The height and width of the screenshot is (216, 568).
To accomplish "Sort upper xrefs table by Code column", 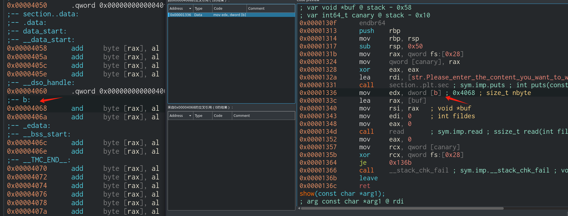I will [x=229, y=9].
